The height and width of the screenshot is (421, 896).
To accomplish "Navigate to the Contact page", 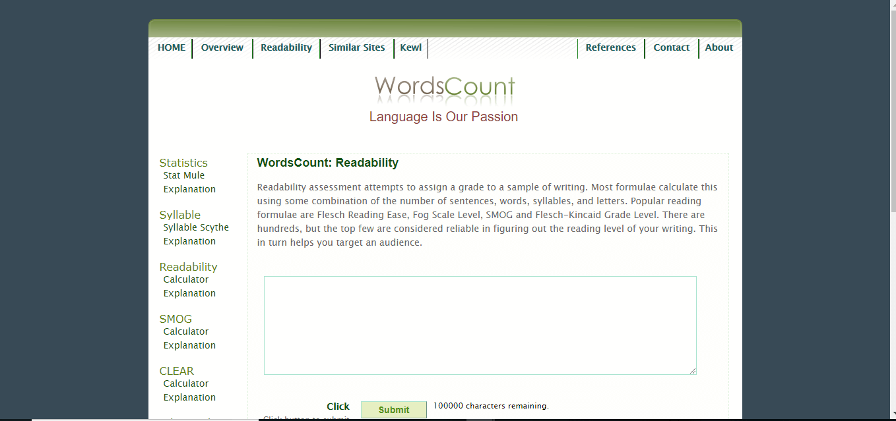I will tap(671, 47).
